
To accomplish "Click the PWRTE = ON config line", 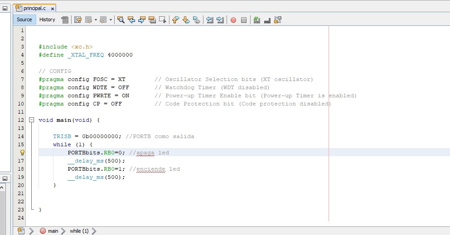I will point(84,96).
